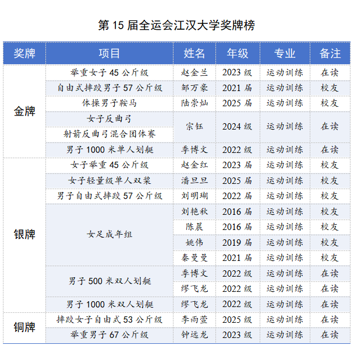Select the 铜牌 merged row cell
Viewport: 354px width, 345px height.
tap(24, 327)
